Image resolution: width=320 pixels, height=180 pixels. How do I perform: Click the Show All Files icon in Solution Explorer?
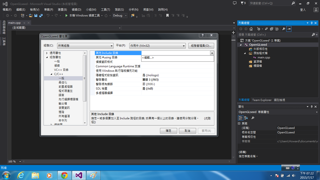(277, 29)
